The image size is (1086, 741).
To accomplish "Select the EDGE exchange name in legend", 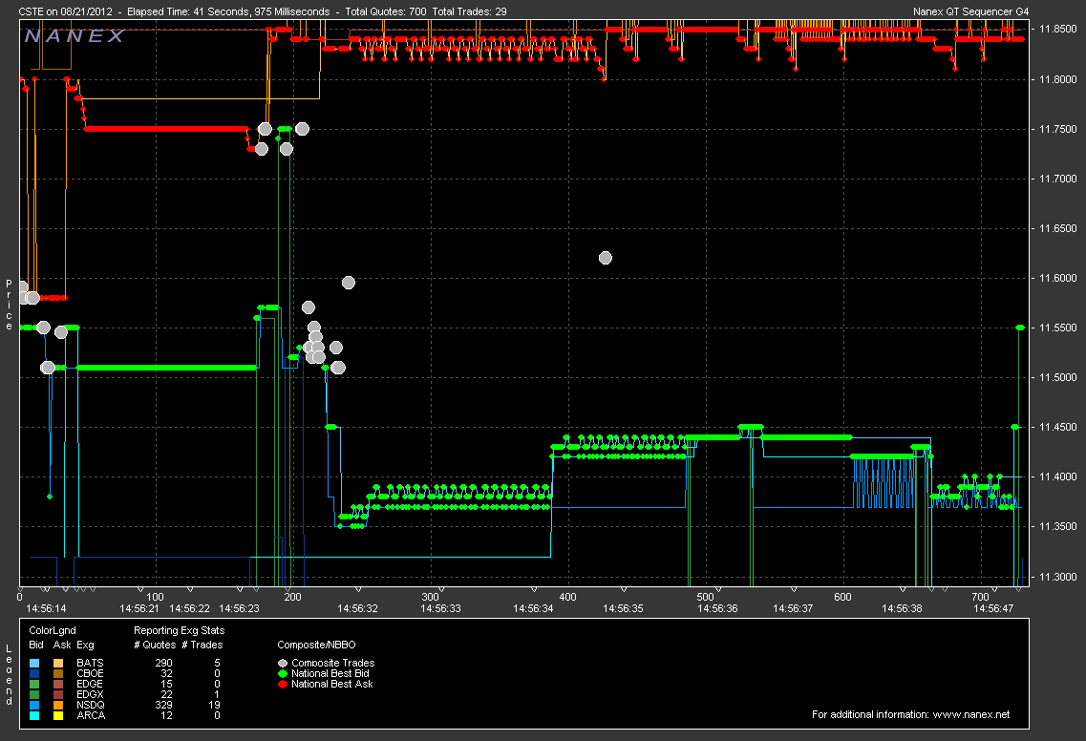I will 90,685.
